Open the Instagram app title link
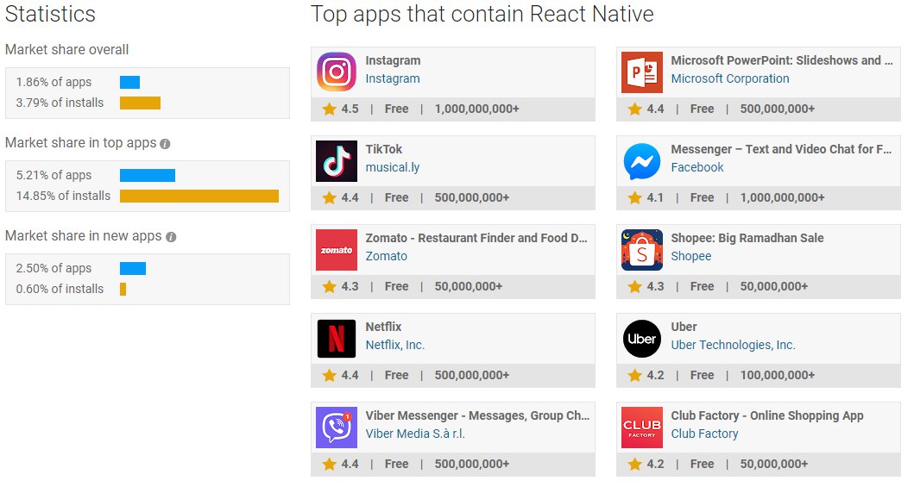This screenshot has height=487, width=914. (x=393, y=60)
